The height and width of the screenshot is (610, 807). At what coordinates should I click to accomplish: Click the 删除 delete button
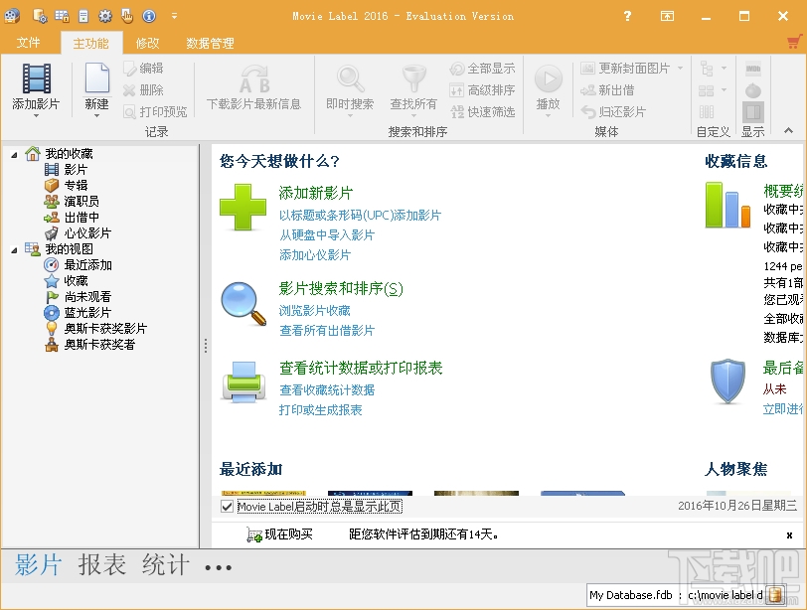tap(143, 90)
